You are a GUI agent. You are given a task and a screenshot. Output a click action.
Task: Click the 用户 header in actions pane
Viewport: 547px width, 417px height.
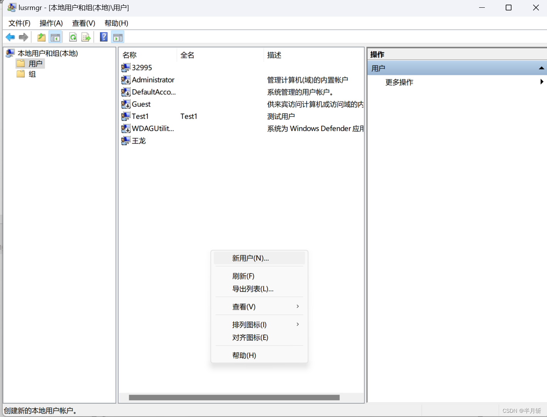click(x=457, y=68)
